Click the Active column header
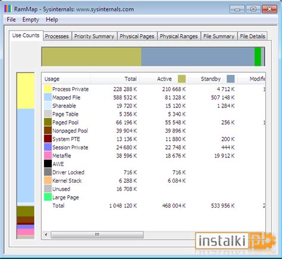Image resolution: width=282 pixels, height=259 pixels. (164, 79)
